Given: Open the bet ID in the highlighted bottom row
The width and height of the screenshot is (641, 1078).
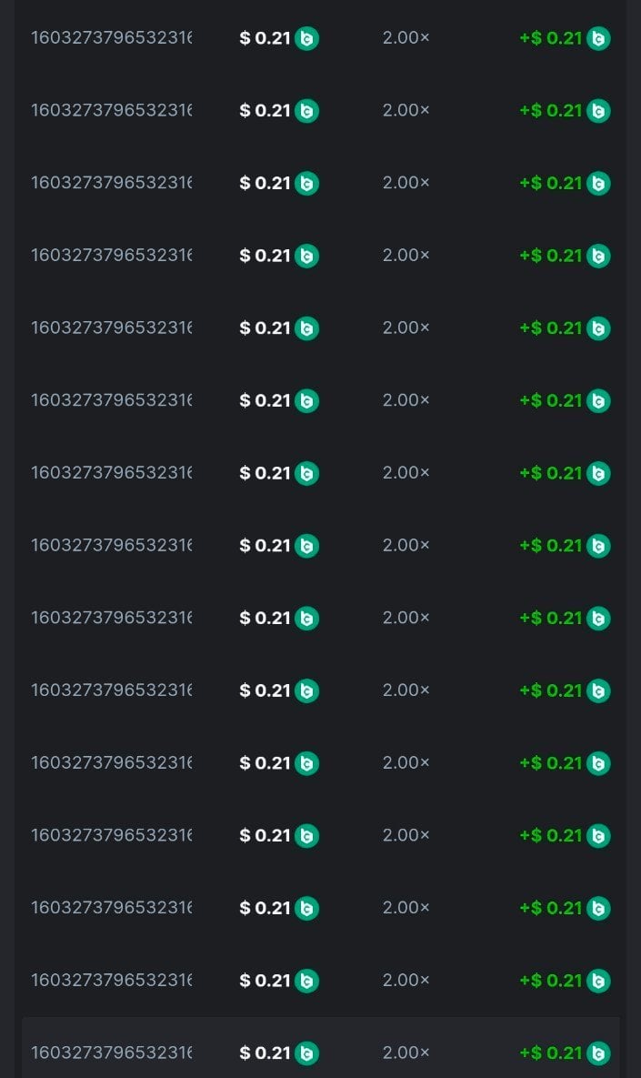Looking at the screenshot, I should 111,1053.
